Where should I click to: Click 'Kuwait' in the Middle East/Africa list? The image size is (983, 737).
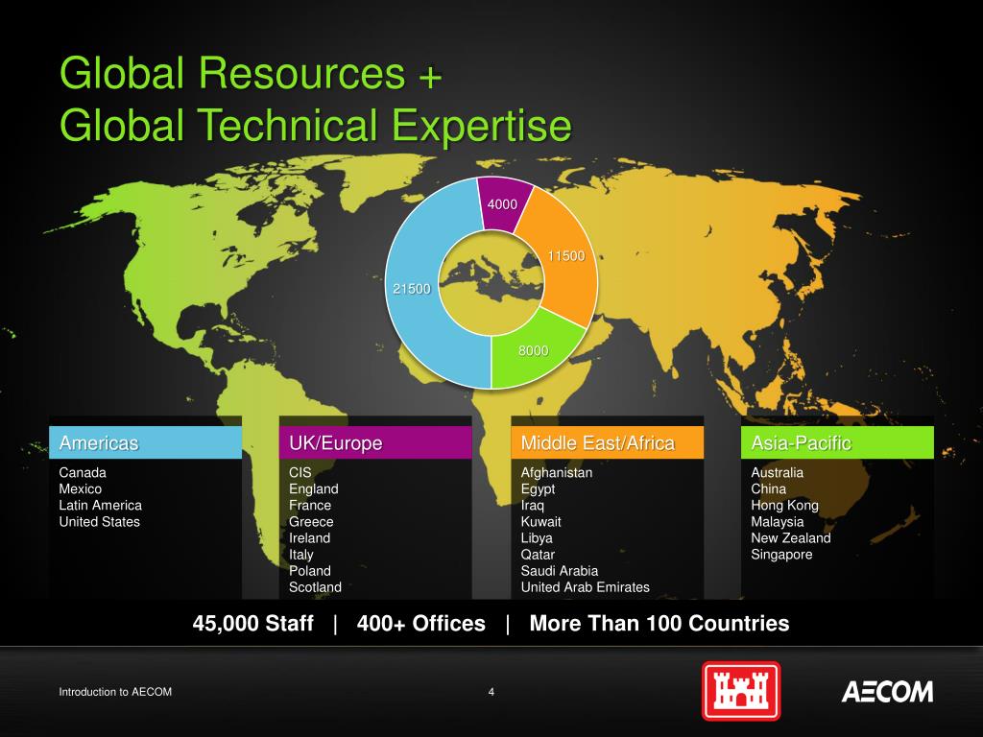541,521
